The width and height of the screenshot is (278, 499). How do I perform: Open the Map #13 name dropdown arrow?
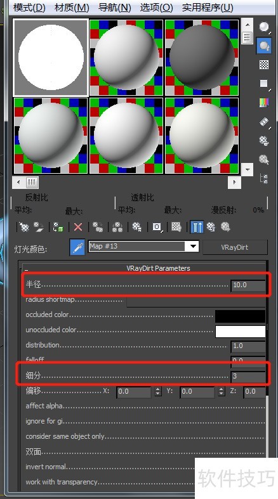tap(192, 246)
